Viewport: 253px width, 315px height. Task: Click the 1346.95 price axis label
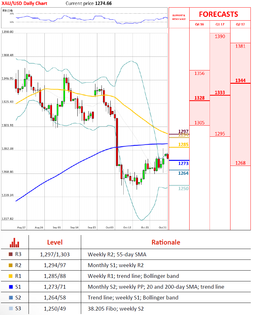(x=7, y=79)
